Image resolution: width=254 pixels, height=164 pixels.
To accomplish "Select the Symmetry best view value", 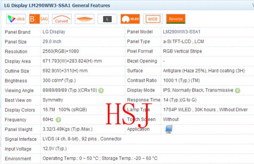I will 53,100.
